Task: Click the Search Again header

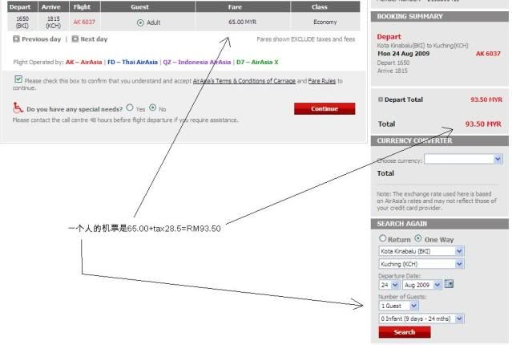Action: coord(440,224)
